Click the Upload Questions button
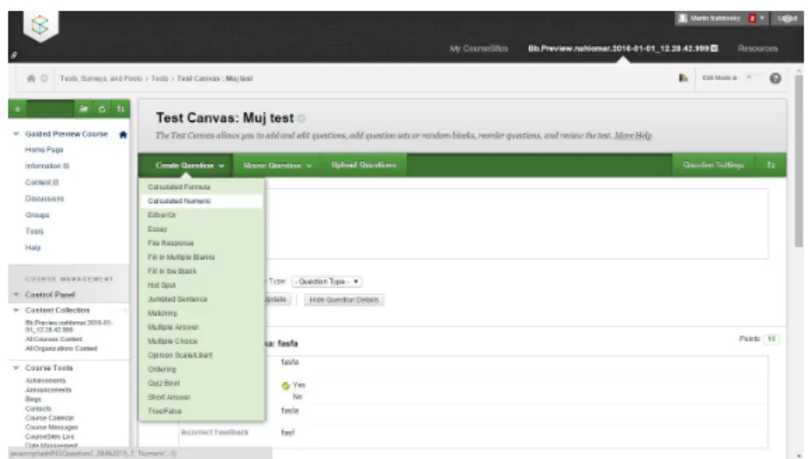This screenshot has height=459, width=808. (364, 165)
